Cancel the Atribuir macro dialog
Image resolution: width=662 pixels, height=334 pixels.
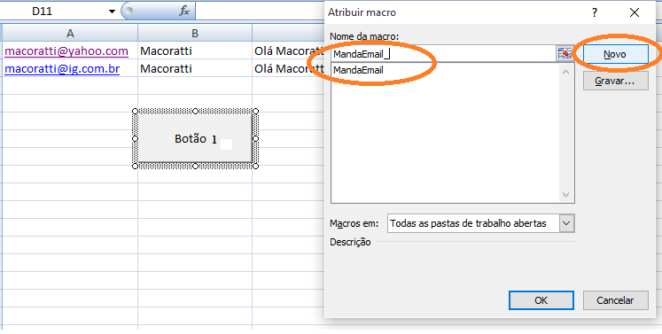(615, 300)
